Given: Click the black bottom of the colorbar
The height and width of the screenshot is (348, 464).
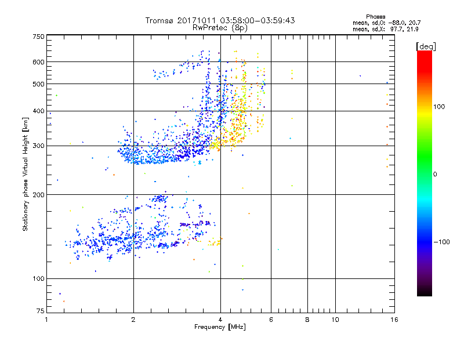Looking at the screenshot, I should click(425, 292).
